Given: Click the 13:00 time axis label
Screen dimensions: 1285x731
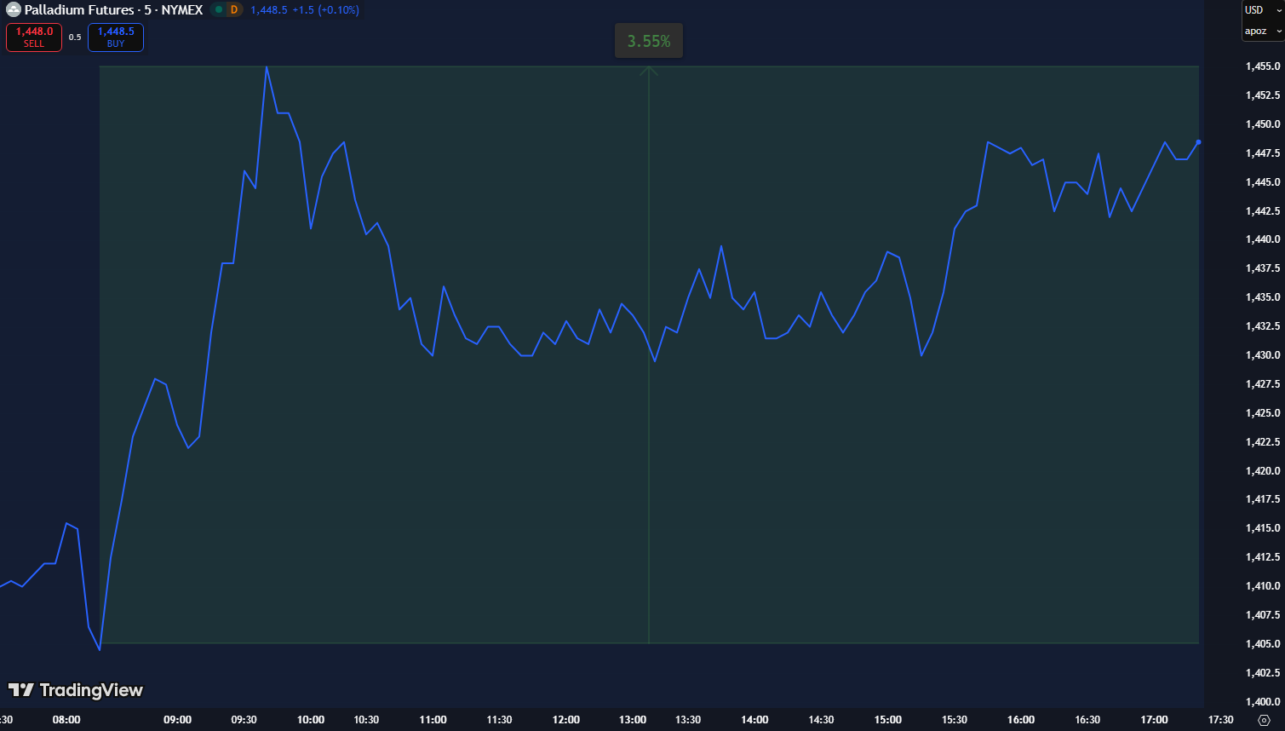Looking at the screenshot, I should tap(633, 720).
